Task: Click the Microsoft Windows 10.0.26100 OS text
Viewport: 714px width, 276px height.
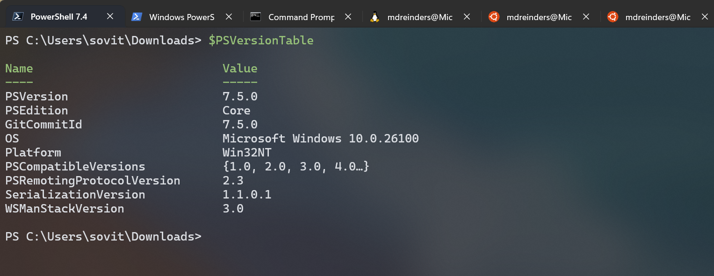Action: pos(321,138)
